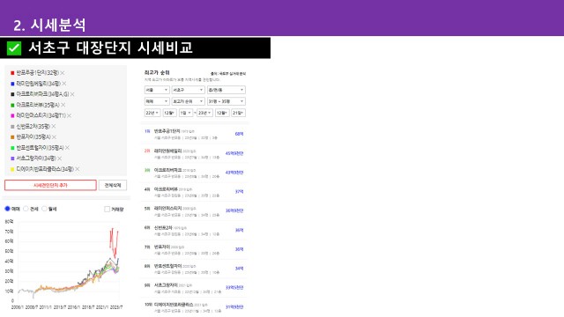Viewport: 564px width, 317px height.
Task: Open the 1위 반포주공1단지 ranking entry
Action: [194, 134]
